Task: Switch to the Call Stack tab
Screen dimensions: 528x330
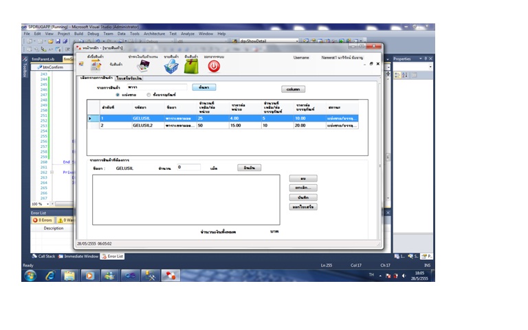Action: [x=44, y=256]
